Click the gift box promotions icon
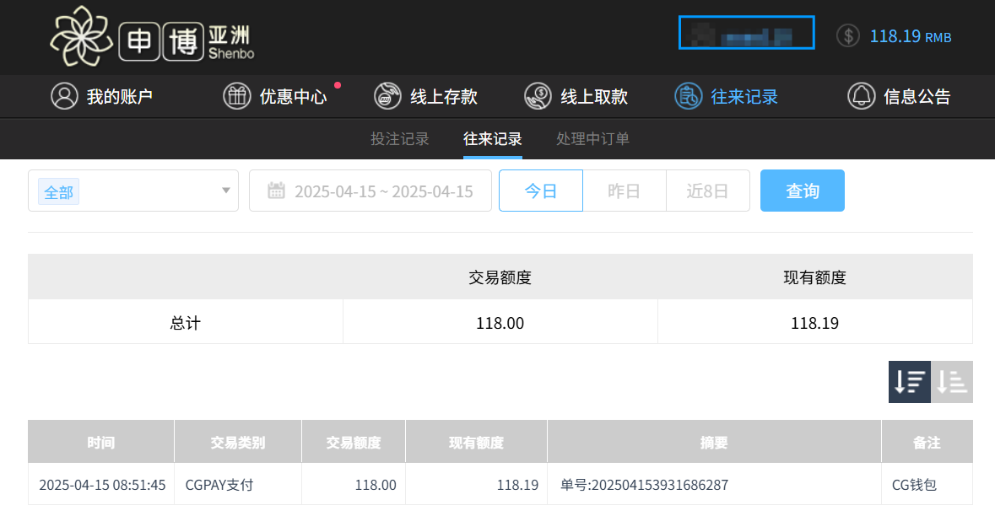995x516 pixels. pyautogui.click(x=237, y=96)
